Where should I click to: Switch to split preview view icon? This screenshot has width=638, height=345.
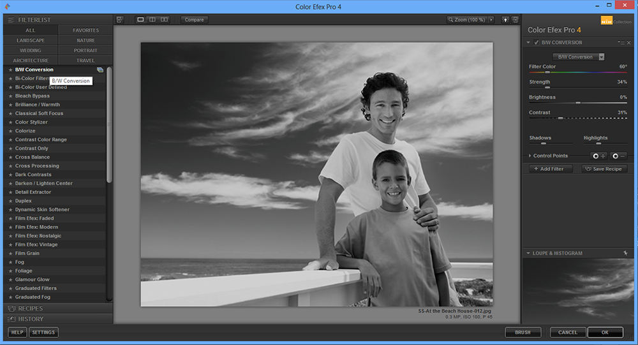click(x=152, y=20)
